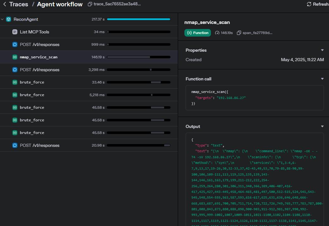Go to Traces breadcrumb
Image resolution: width=329 pixels, height=226 pixels.
point(19,4)
